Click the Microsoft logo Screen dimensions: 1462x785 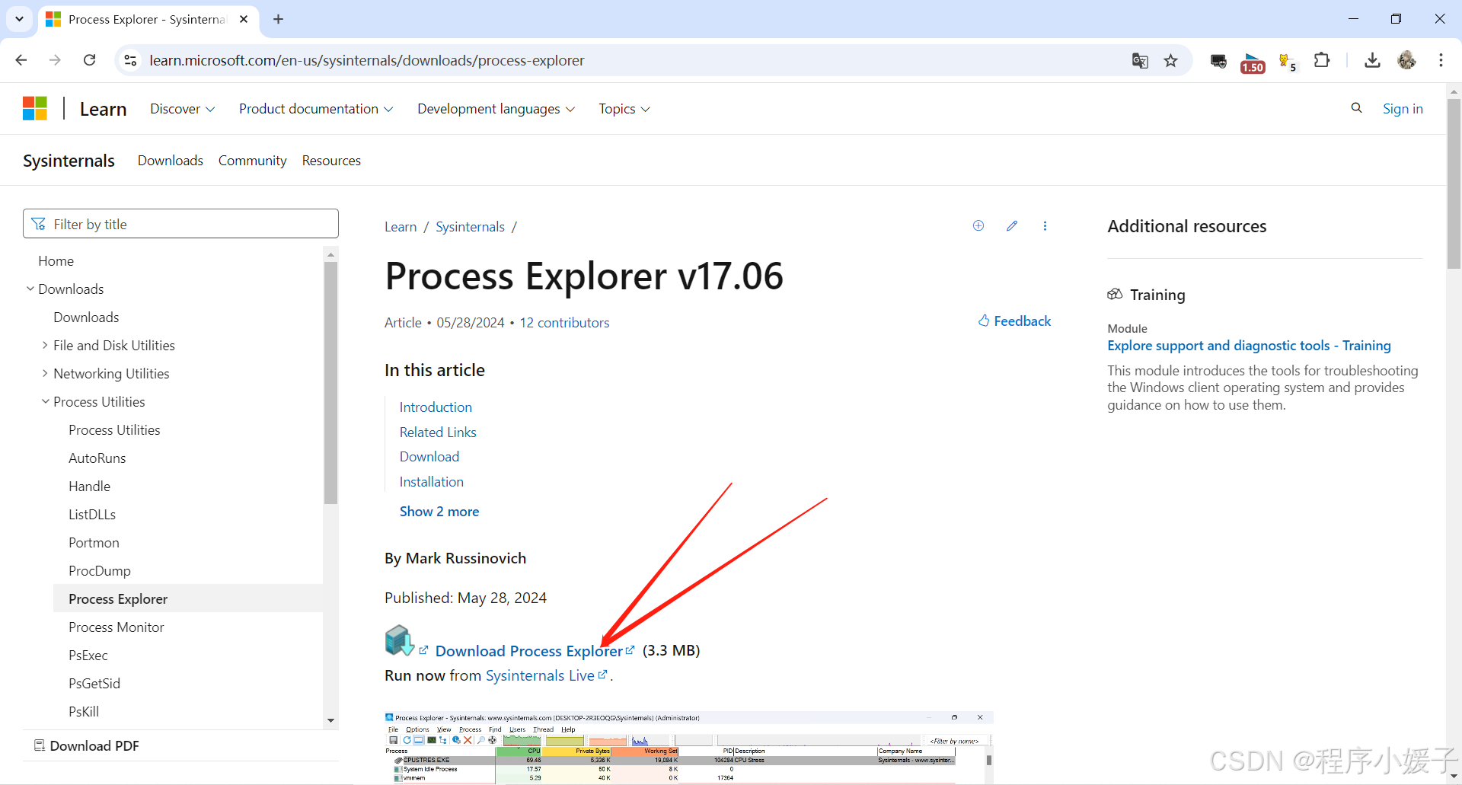[35, 109]
